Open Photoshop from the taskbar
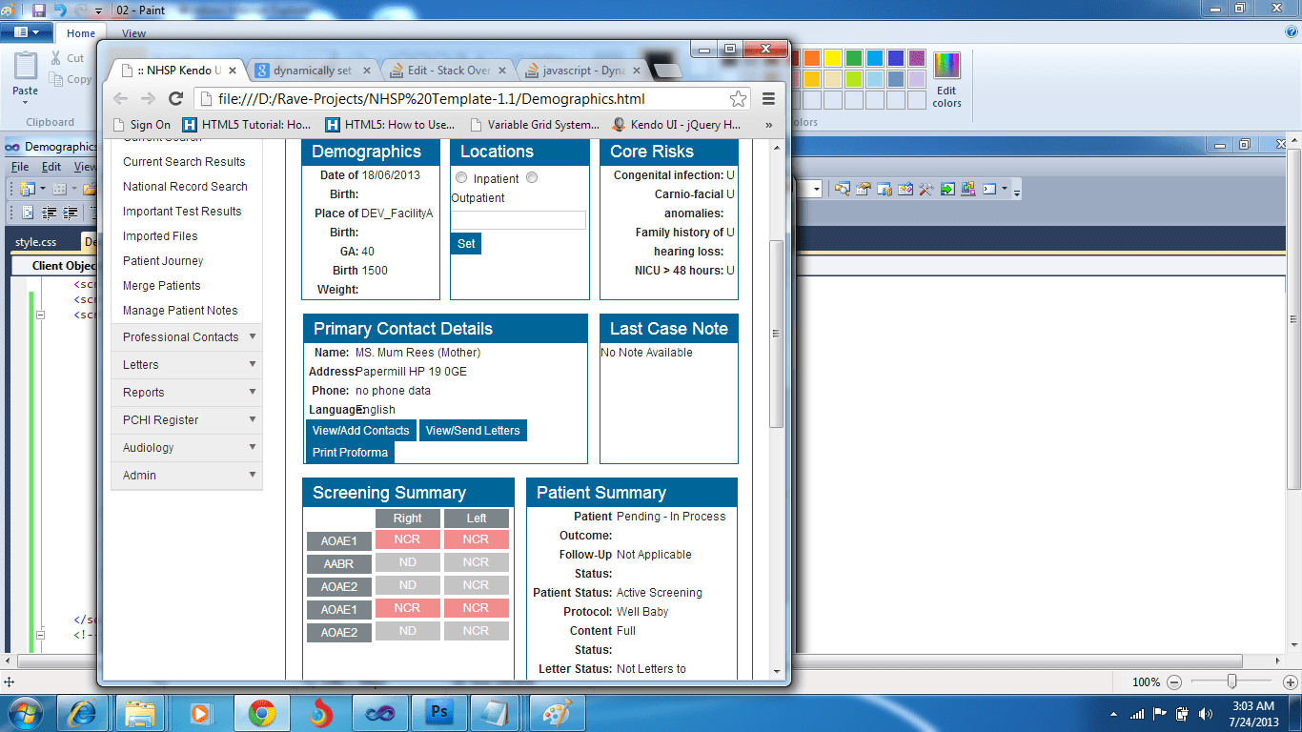Image resolution: width=1302 pixels, height=732 pixels. tap(439, 713)
